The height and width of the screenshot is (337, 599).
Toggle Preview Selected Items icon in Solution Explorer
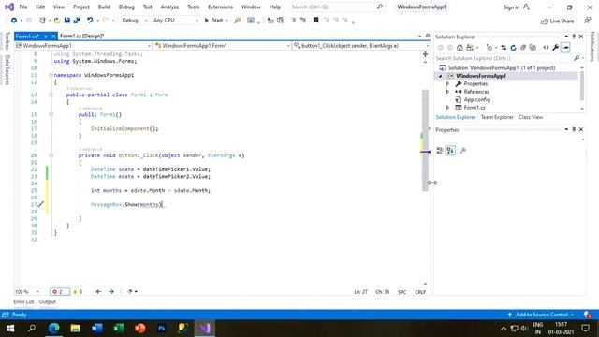(565, 48)
